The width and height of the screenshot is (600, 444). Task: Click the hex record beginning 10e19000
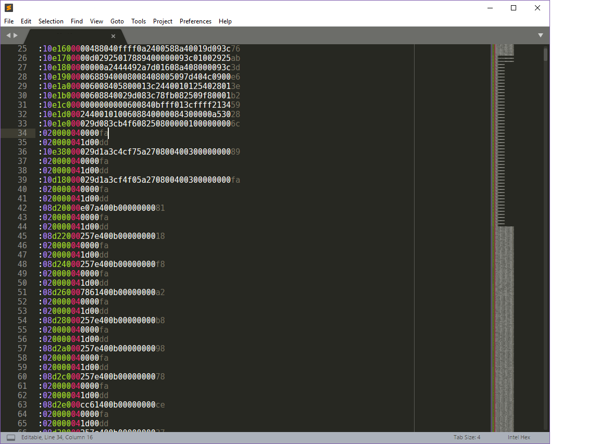[x=139, y=77]
